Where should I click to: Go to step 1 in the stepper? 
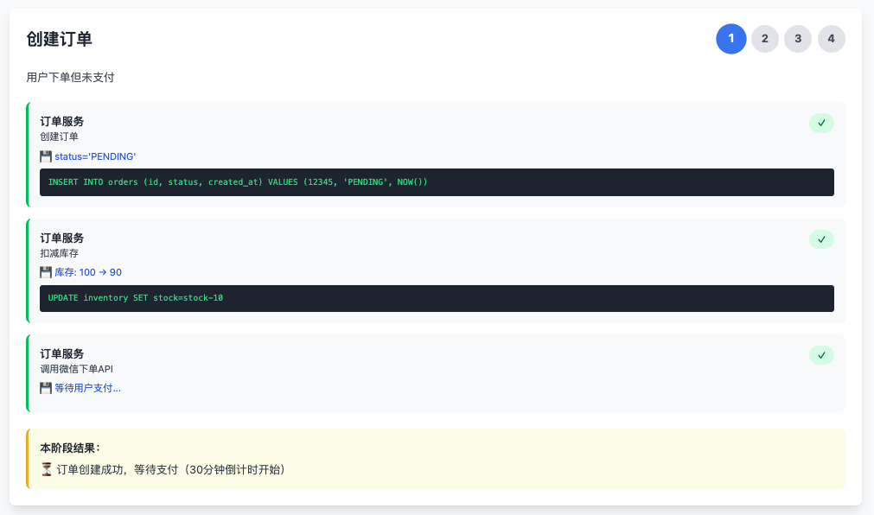(730, 39)
